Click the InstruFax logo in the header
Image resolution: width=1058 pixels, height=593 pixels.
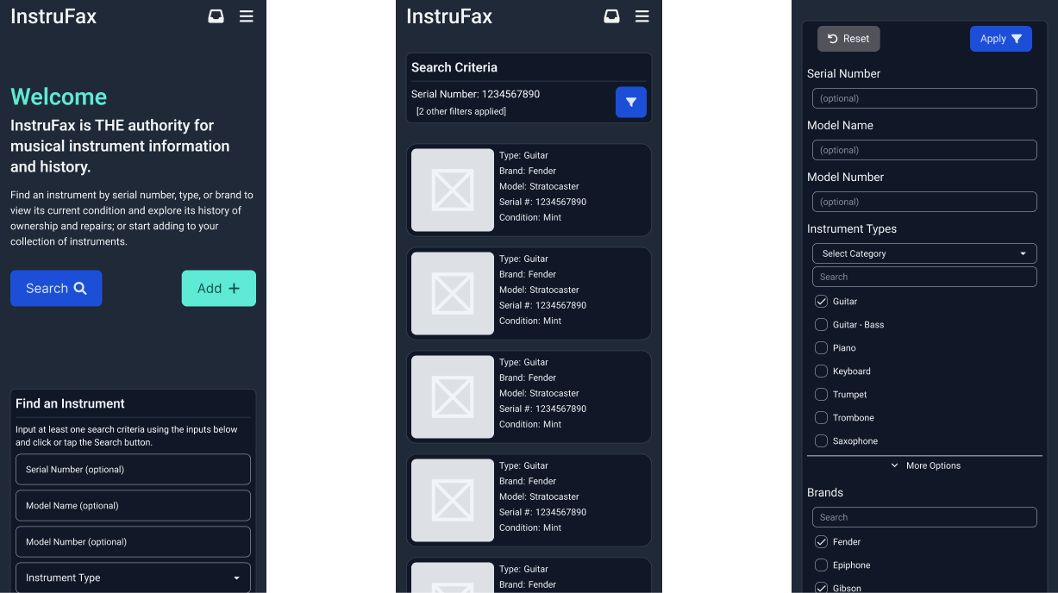click(53, 16)
